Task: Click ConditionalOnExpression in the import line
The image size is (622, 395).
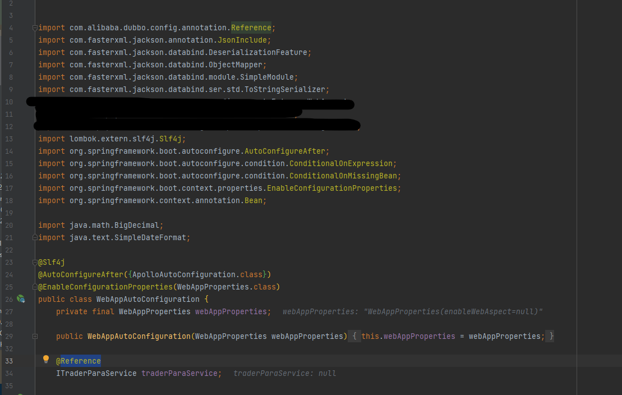Action: click(341, 164)
